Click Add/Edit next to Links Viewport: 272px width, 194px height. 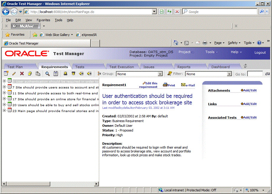249,104
